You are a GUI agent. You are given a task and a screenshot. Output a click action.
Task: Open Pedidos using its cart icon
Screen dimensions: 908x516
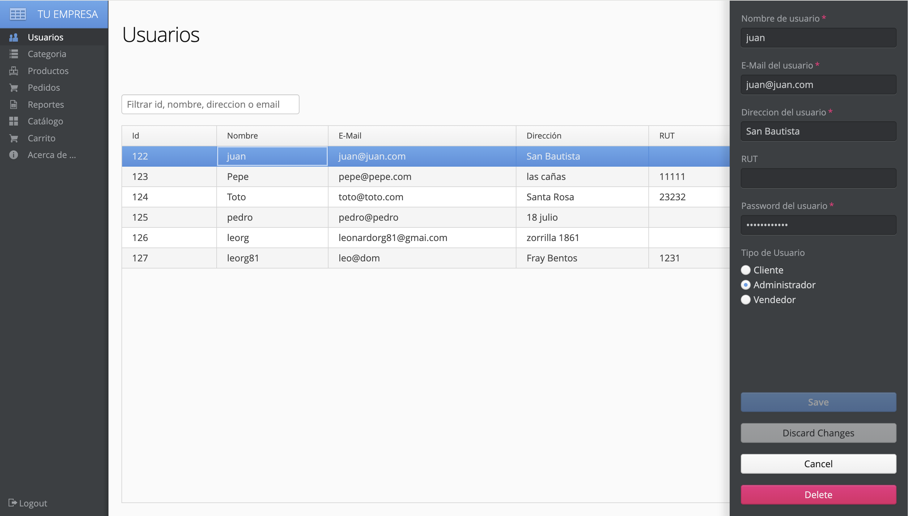(x=14, y=88)
